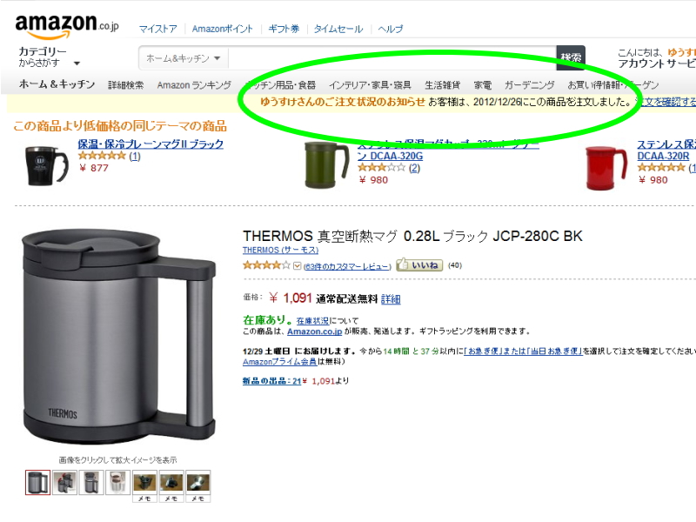Image resolution: width=696 pixels, height=522 pixels.
Task: Open the ホーム&キッチン search category dropdown
Action: [184, 58]
